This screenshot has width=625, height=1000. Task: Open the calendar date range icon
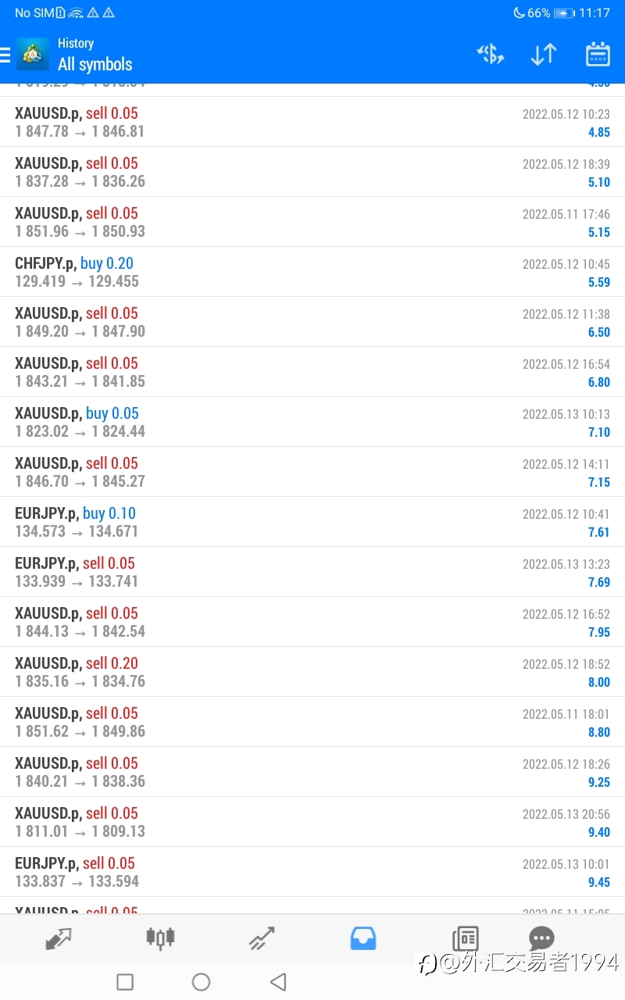point(598,54)
